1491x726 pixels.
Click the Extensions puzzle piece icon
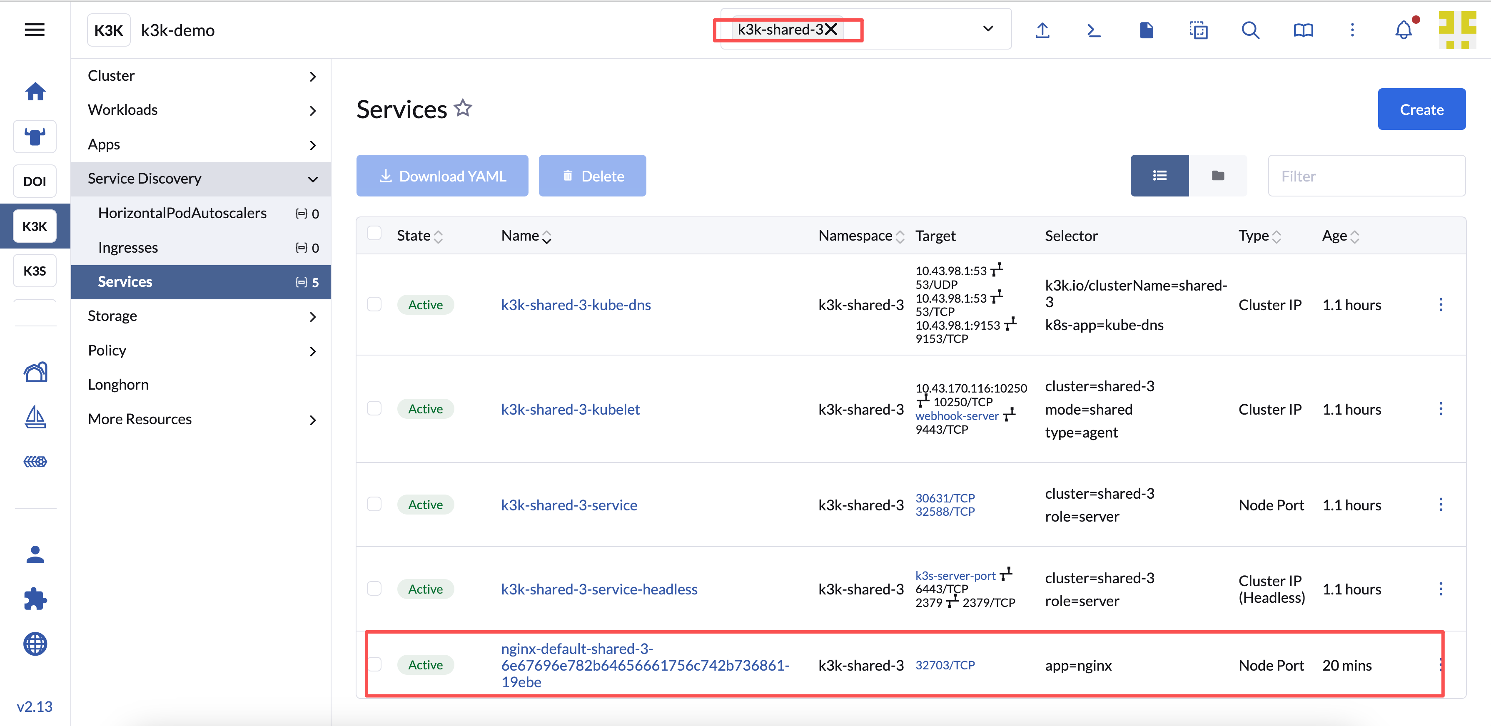point(35,599)
